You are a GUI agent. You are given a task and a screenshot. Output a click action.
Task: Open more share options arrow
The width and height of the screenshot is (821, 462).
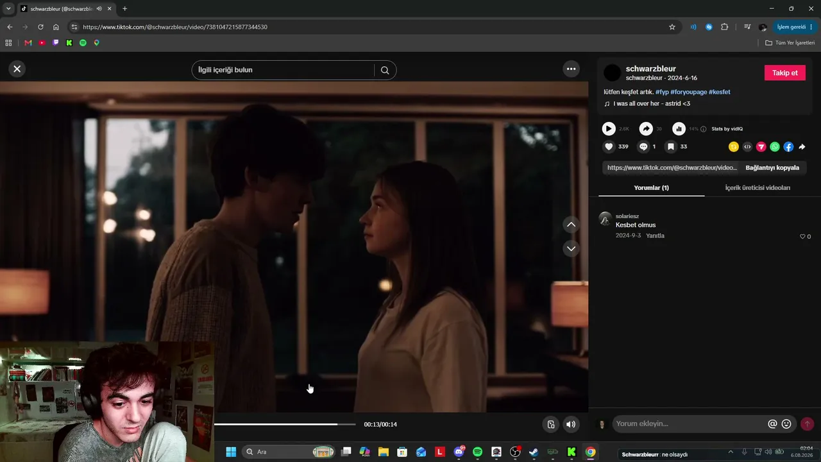tap(802, 147)
